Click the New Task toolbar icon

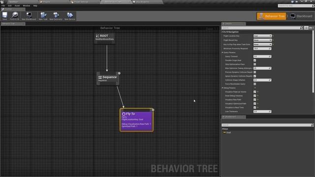[43, 16]
